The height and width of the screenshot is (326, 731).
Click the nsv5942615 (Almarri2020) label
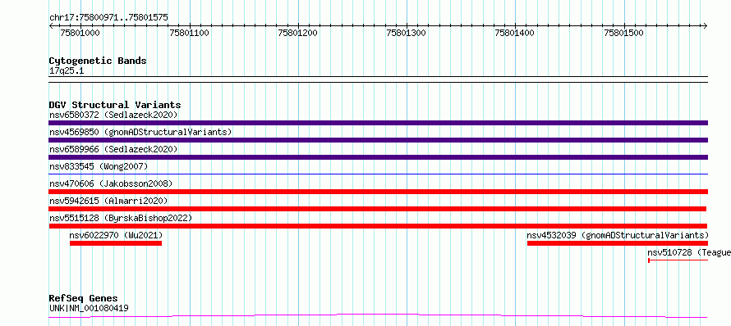point(108,201)
